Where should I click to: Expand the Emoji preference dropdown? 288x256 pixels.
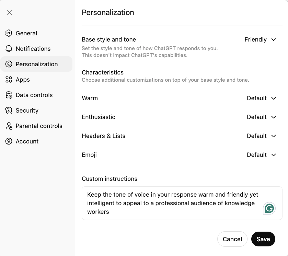point(261,155)
